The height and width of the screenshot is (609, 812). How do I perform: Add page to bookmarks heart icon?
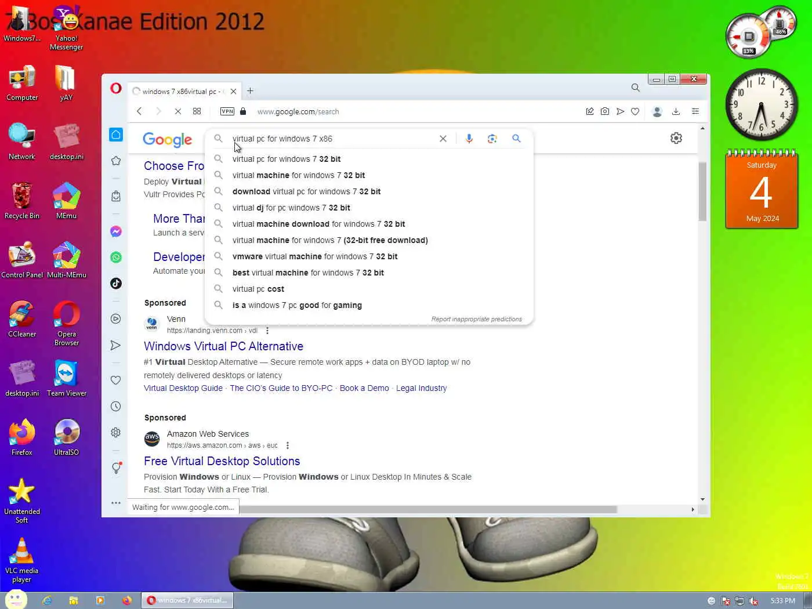pyautogui.click(x=635, y=111)
